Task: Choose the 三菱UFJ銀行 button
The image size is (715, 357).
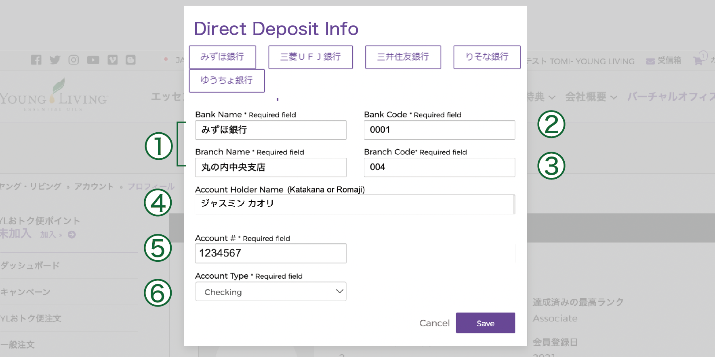Action: click(x=310, y=57)
